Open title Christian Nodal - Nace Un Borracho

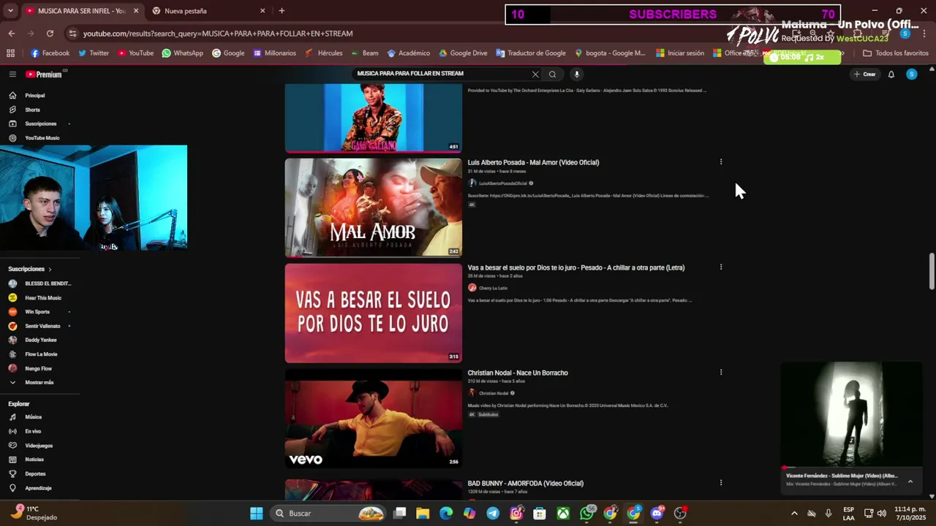tap(518, 373)
